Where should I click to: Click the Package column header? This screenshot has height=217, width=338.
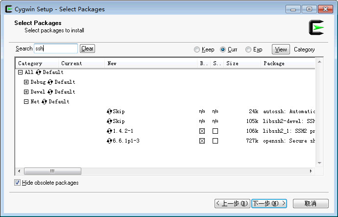[288, 63]
